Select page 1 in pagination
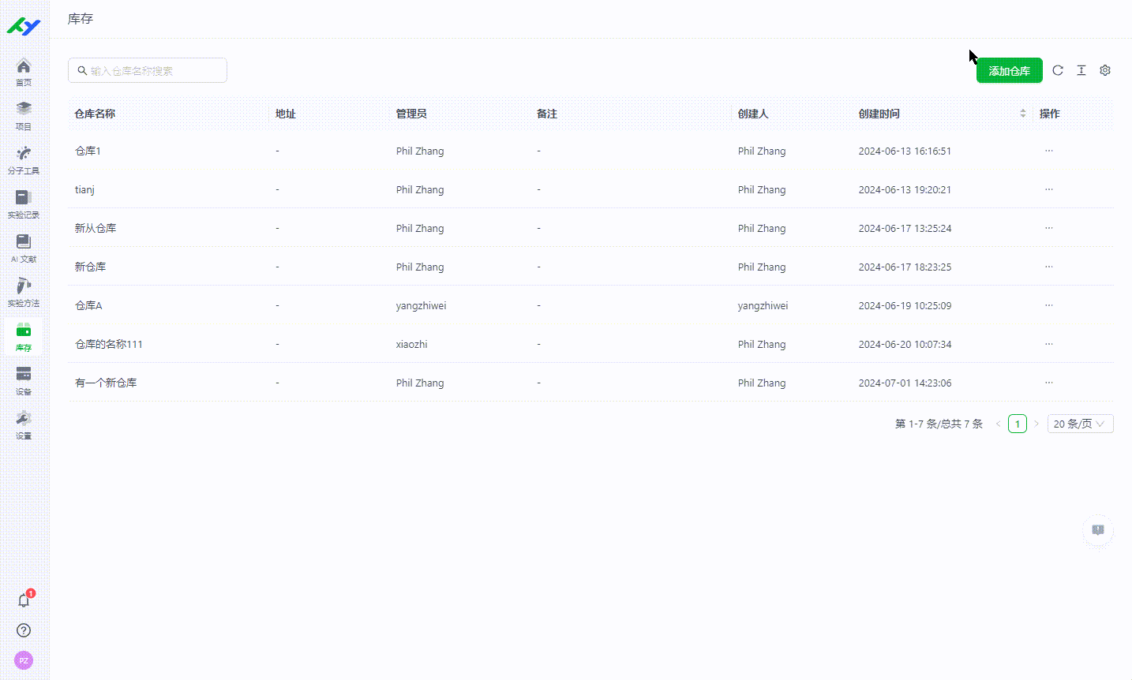Screen dimensions: 1132x680 [1018, 424]
